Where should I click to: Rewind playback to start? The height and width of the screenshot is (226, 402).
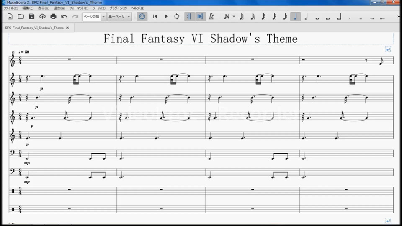155,17
